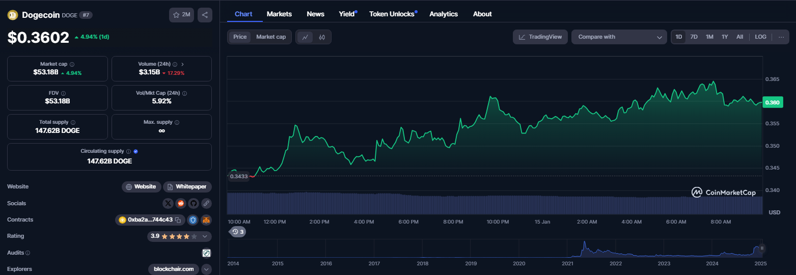The image size is (796, 275).
Task: Click the blue shield contract icon
Action: click(193, 220)
